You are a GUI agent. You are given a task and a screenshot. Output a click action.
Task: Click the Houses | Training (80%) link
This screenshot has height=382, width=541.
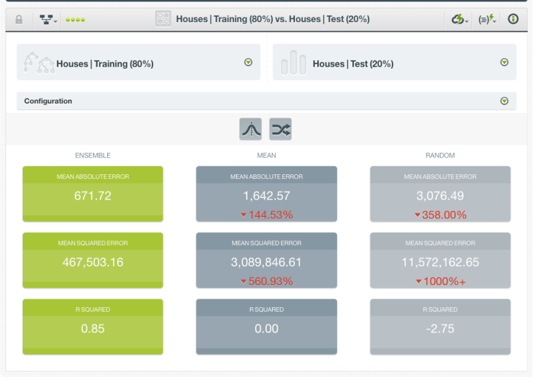[105, 64]
